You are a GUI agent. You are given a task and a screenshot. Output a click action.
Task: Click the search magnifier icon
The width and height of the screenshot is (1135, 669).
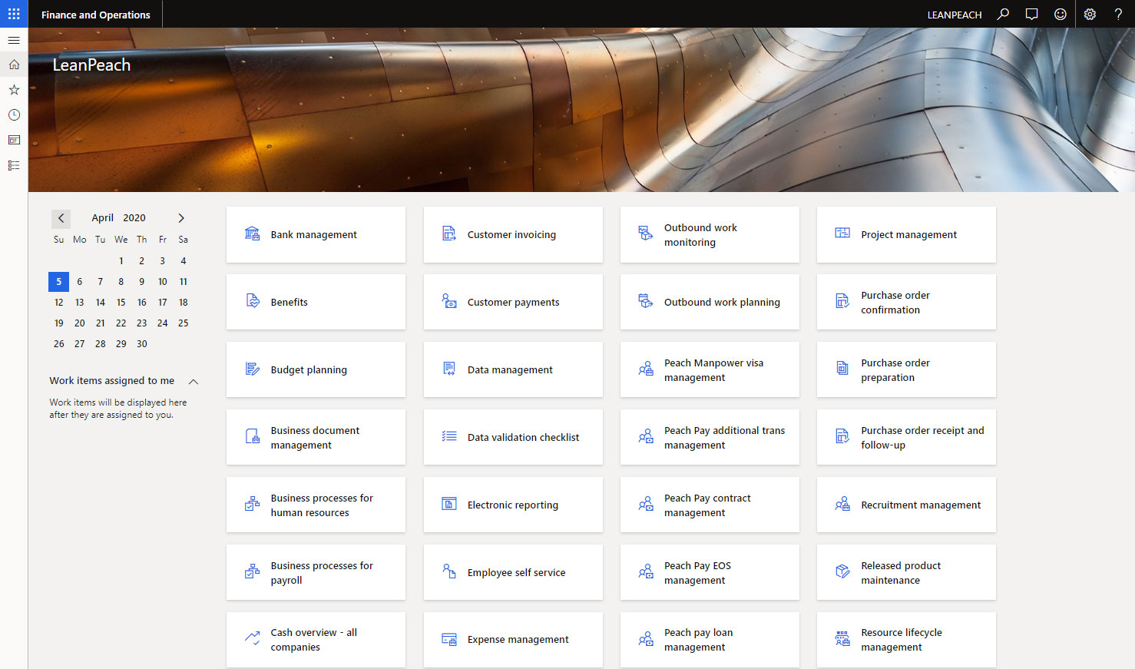tap(1003, 14)
